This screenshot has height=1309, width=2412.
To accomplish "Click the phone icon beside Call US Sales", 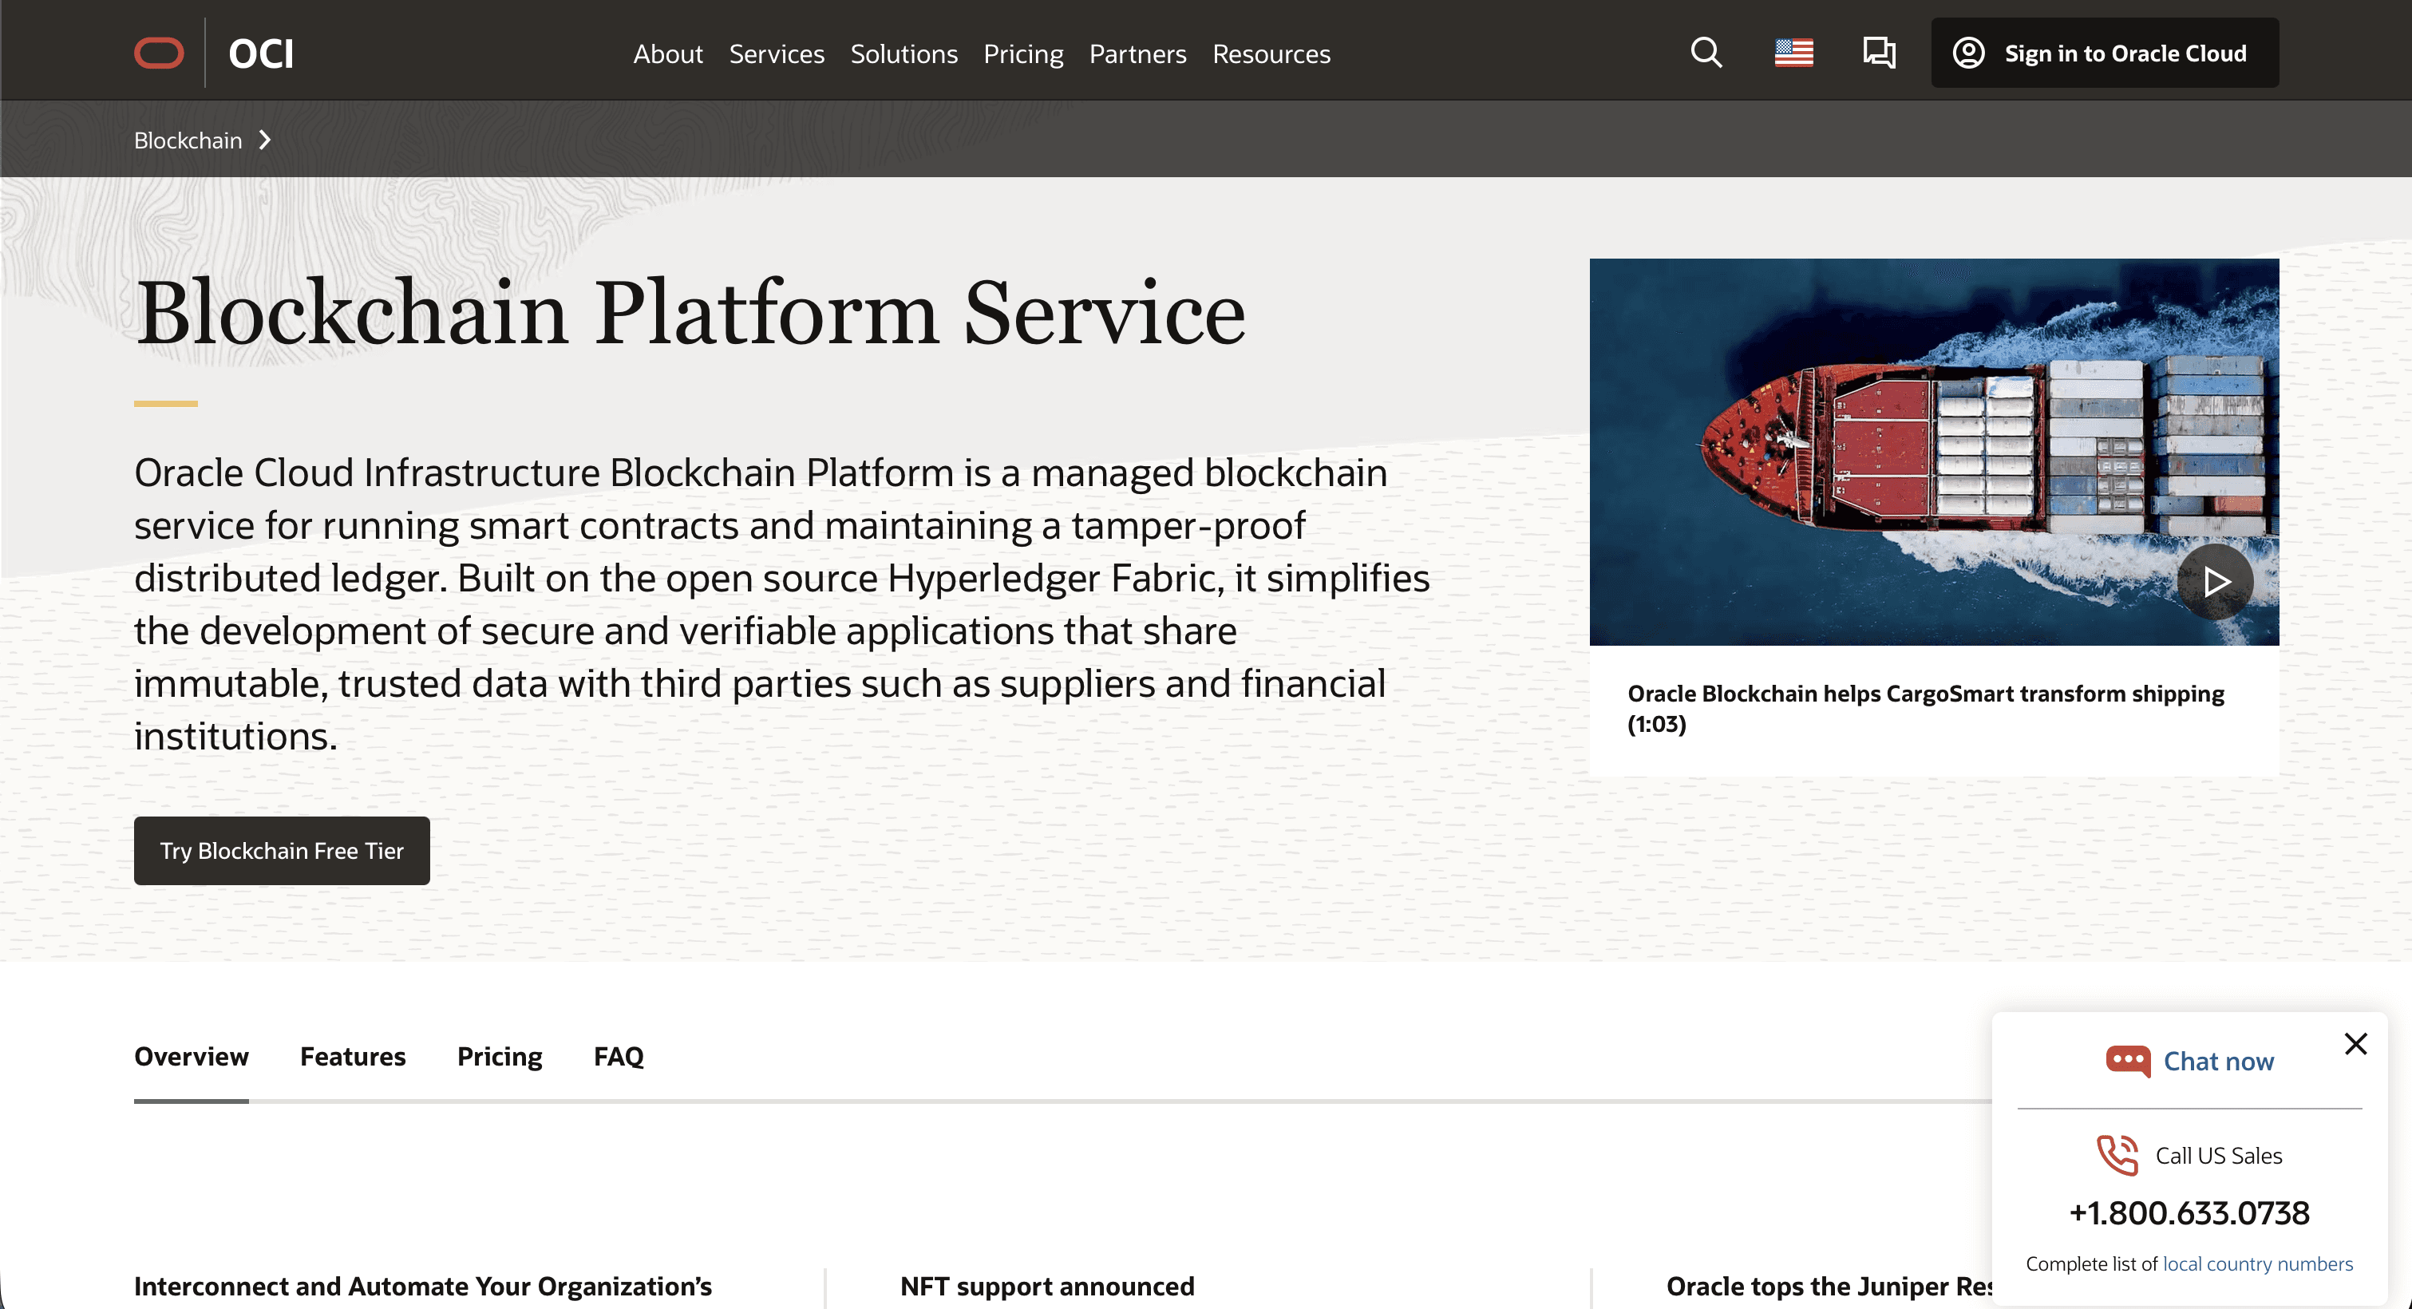I will (x=2117, y=1154).
